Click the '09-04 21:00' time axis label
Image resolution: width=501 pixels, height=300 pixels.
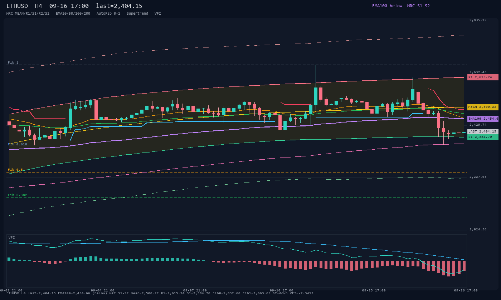(x=103, y=290)
